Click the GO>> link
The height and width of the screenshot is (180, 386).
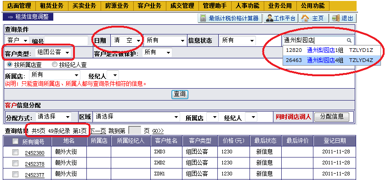pos(158,131)
